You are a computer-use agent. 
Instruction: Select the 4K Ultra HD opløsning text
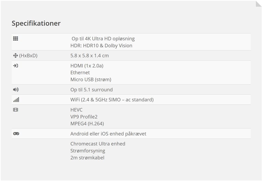click(103, 39)
